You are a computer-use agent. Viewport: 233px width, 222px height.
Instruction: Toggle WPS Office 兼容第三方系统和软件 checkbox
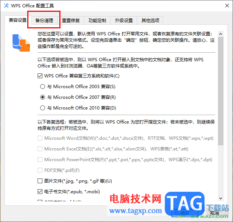40,76
